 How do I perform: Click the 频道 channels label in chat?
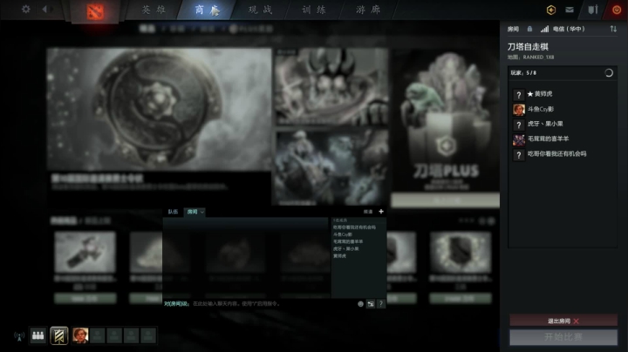368,212
